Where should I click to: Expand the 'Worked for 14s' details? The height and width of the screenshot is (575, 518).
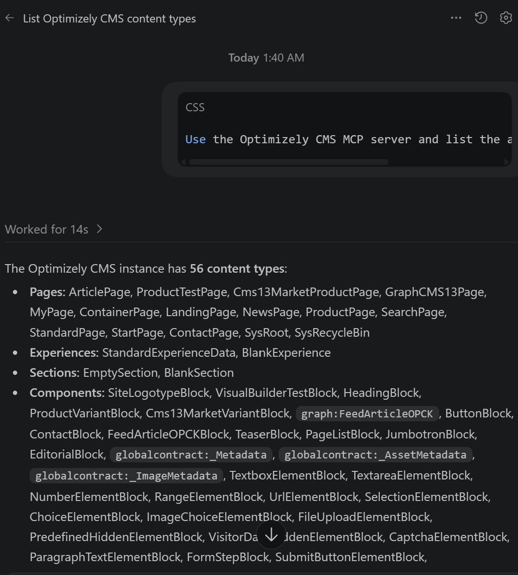54,229
